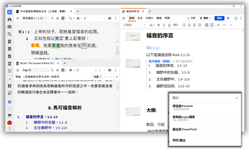This screenshot has width=249, height=155.
Task: Open the 文章 navigation dropdown
Action: click(x=97, y=77)
